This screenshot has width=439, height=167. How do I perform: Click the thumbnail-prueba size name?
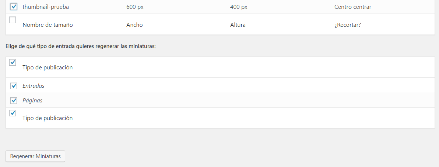(46, 7)
